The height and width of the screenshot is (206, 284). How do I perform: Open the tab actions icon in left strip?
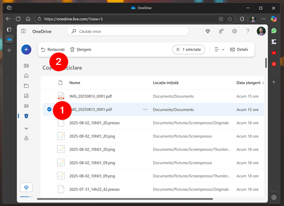(9, 29)
